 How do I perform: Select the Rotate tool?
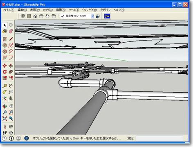point(5,72)
